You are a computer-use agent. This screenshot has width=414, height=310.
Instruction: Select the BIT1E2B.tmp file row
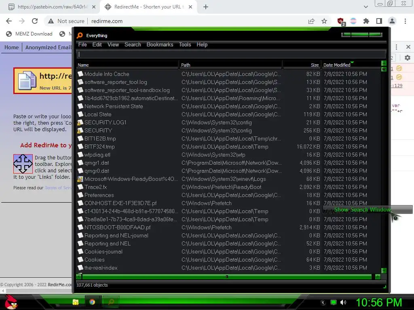tap(229, 139)
